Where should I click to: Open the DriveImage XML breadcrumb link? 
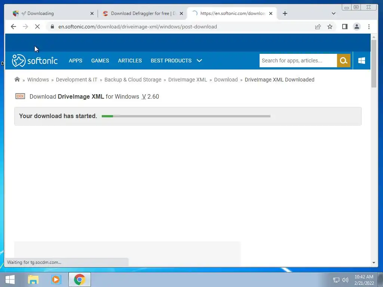point(188,80)
